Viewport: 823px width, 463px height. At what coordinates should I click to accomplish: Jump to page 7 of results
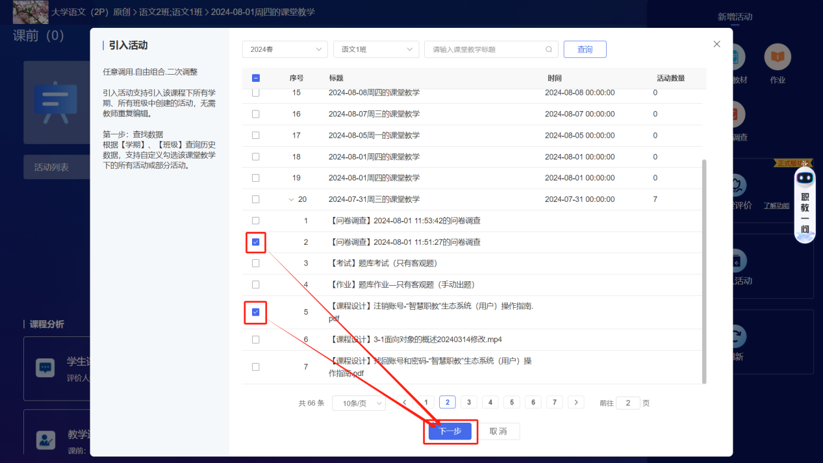554,403
